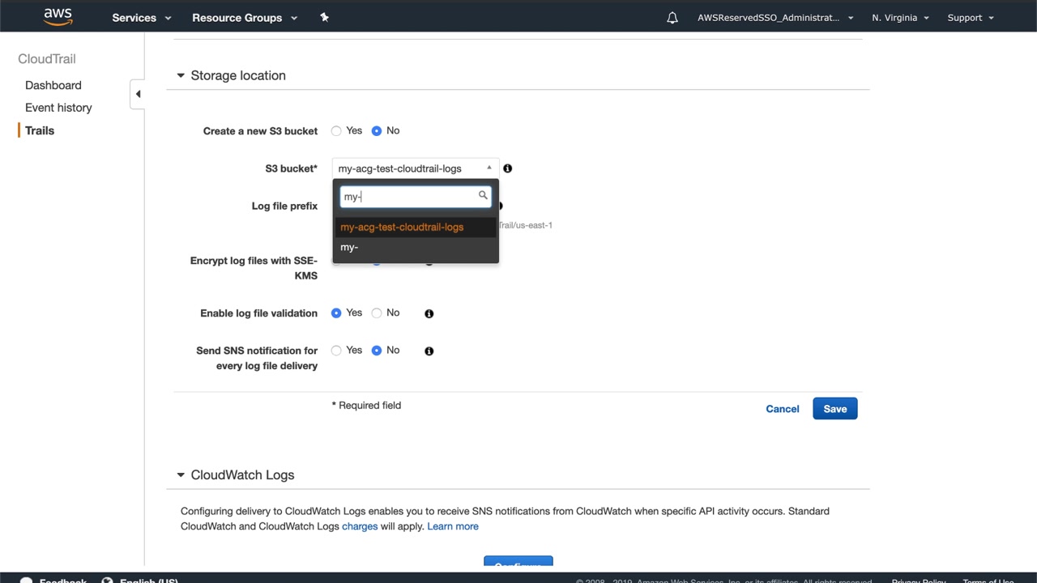Click the pin shortcut icon in header
The image size is (1037, 583).
pos(324,18)
